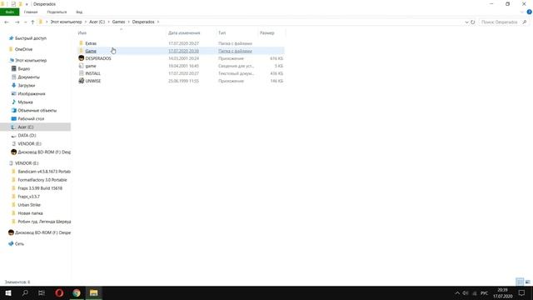Open the INSTALL text document
The height and width of the screenshot is (300, 533).
pos(92,73)
